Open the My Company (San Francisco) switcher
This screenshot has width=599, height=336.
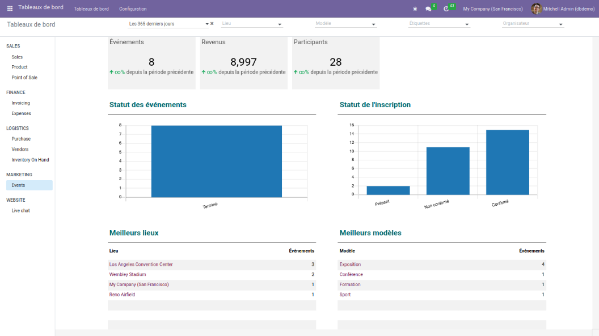click(x=492, y=9)
